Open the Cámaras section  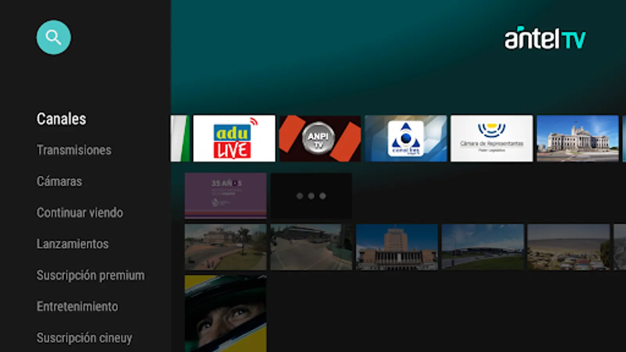tap(59, 181)
